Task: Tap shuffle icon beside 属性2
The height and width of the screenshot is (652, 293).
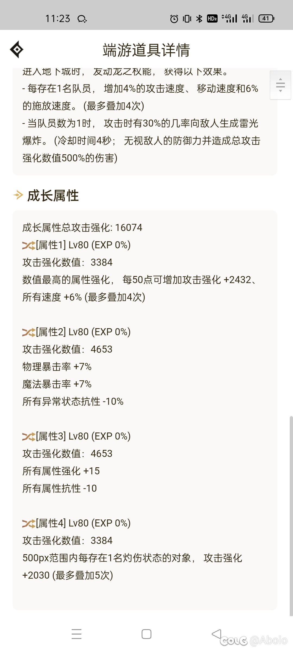Action: (29, 333)
